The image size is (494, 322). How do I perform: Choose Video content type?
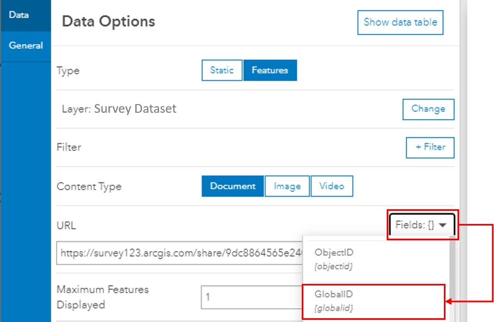[332, 186]
